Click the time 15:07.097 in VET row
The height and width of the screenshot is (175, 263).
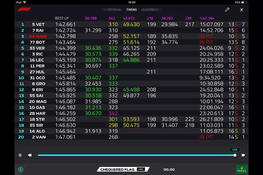click(x=211, y=24)
